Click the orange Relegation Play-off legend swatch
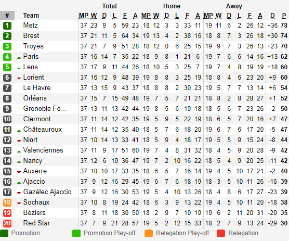 pyautogui.click(x=149, y=233)
